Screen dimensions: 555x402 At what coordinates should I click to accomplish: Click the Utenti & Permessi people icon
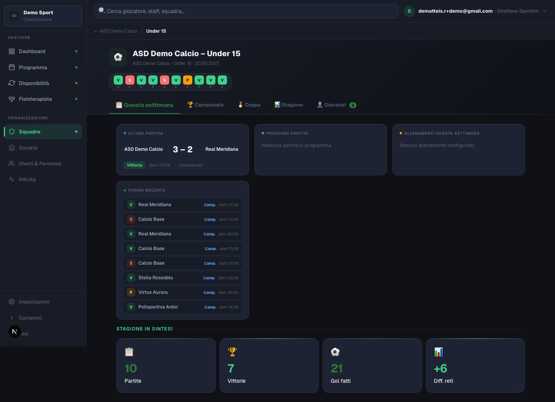pos(12,163)
